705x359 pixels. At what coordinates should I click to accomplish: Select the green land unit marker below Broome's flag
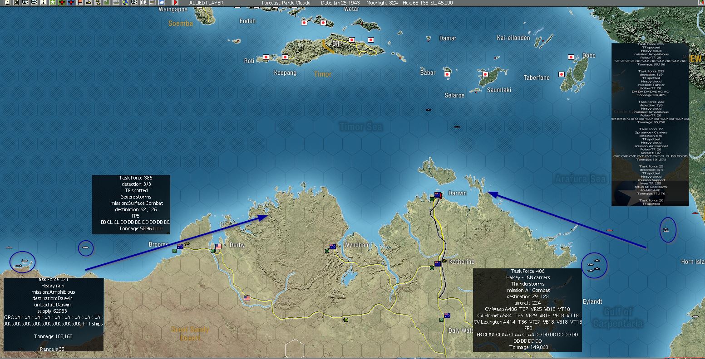pyautogui.click(x=174, y=251)
